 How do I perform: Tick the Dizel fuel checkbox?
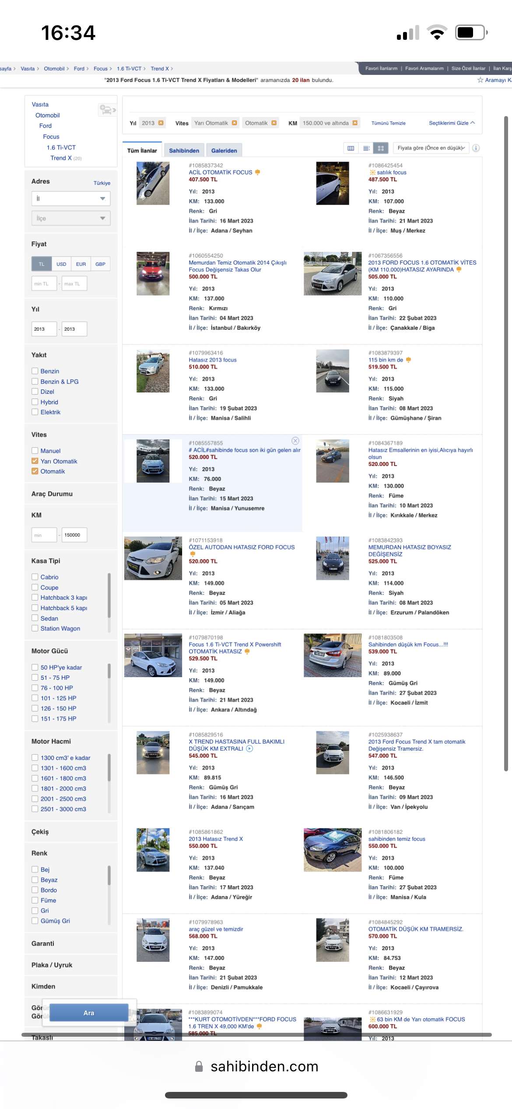point(35,392)
